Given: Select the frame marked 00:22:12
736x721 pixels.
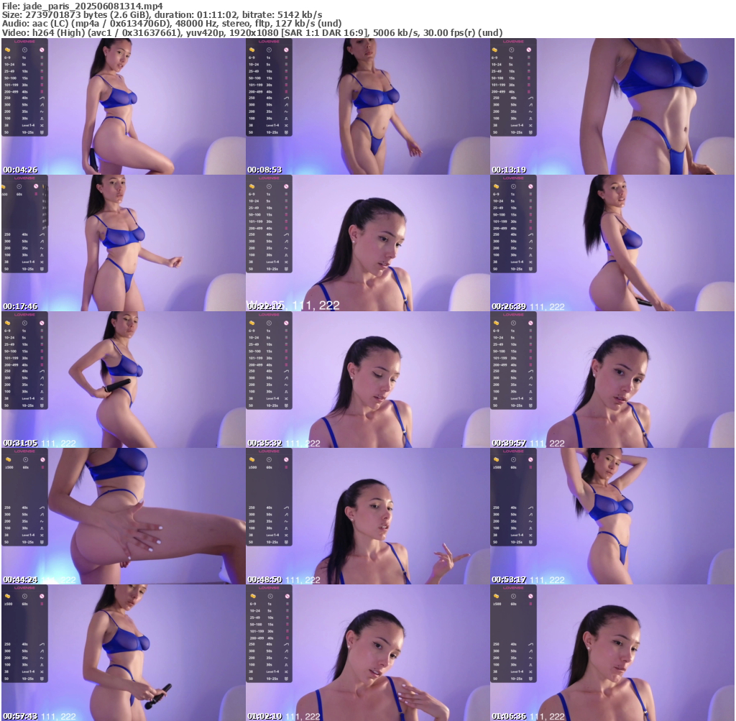Looking at the screenshot, I should coord(367,242).
